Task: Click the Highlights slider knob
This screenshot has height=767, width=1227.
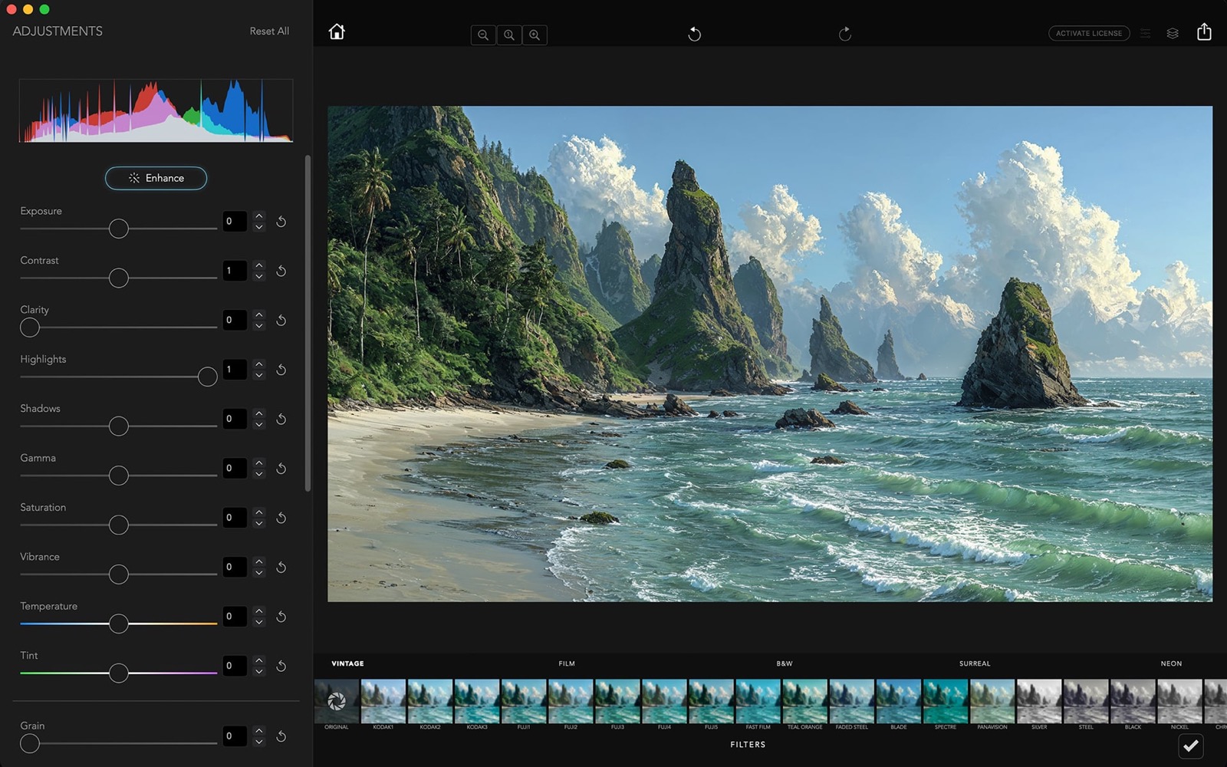Action: point(207,377)
